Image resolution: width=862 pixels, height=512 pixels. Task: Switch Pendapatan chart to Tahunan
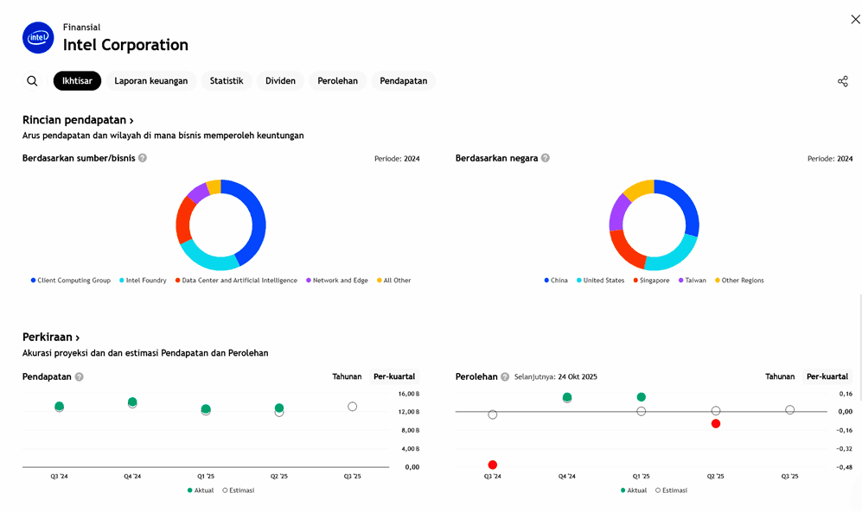coord(347,376)
